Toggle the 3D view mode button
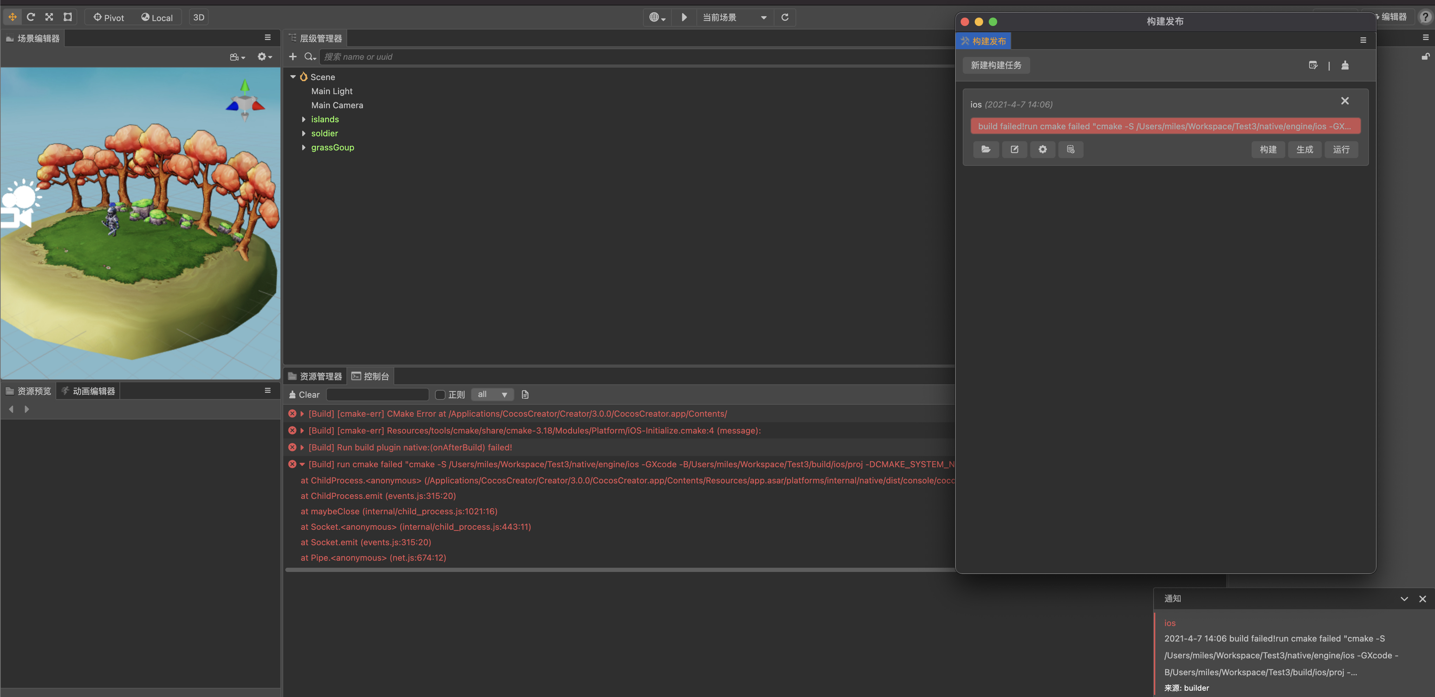Viewport: 1435px width, 697px height. pyautogui.click(x=198, y=17)
